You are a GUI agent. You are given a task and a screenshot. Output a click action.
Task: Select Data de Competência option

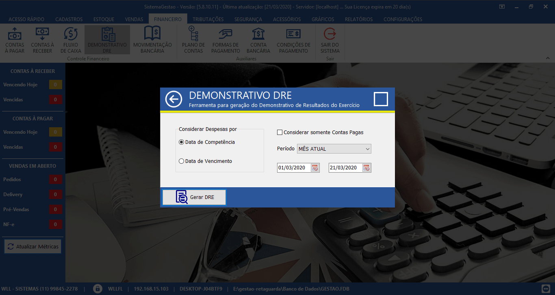click(x=207, y=142)
